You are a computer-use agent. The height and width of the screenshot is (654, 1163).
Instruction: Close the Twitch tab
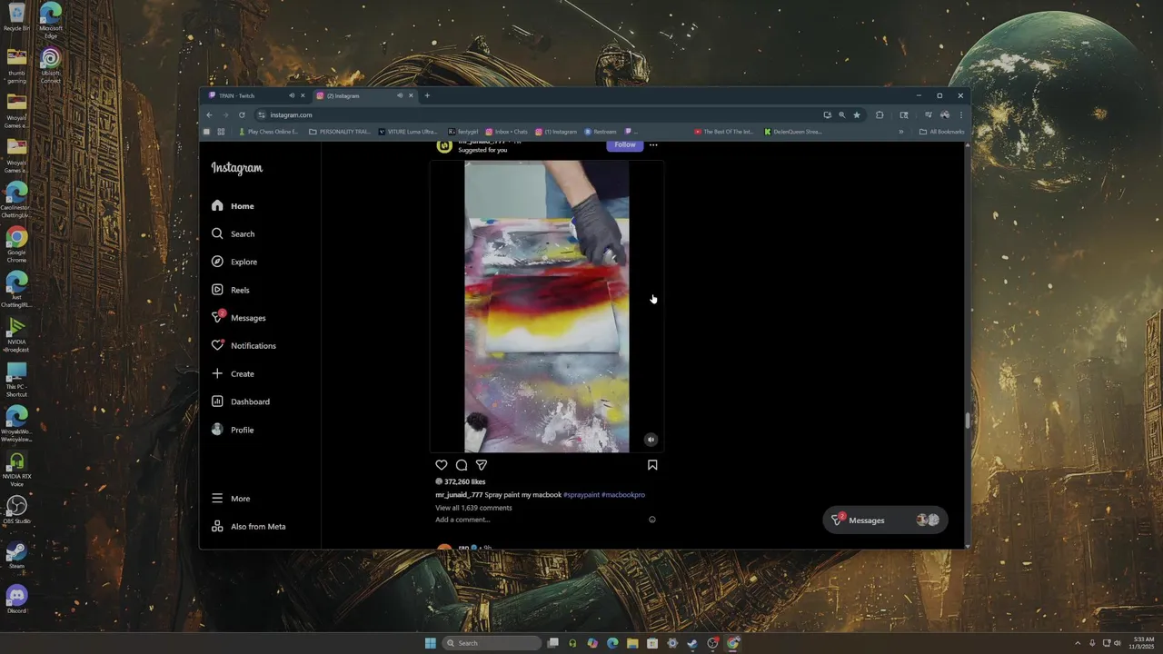click(x=303, y=95)
